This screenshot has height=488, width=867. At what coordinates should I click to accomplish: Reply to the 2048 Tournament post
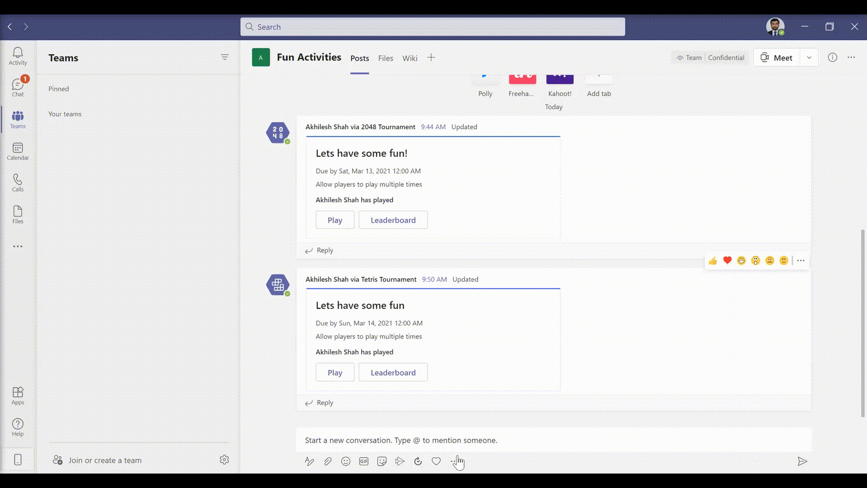[319, 250]
